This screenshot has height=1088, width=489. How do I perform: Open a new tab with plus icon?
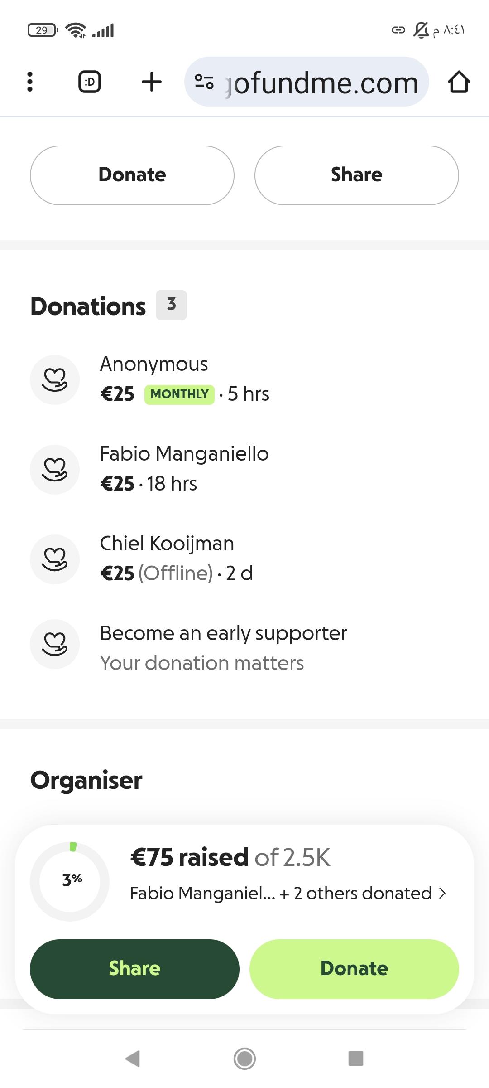[x=151, y=82]
